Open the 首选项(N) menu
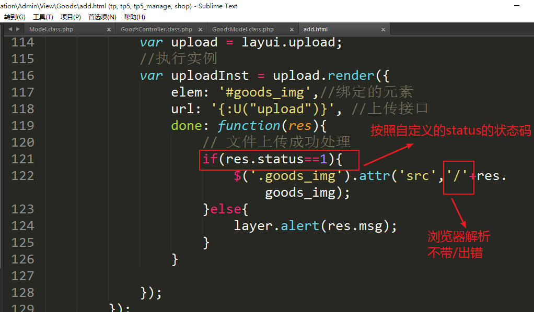The image size is (534, 312). [x=102, y=17]
